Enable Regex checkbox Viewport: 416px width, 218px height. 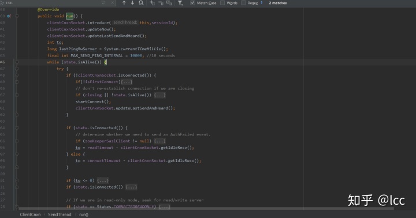[x=243, y=3]
